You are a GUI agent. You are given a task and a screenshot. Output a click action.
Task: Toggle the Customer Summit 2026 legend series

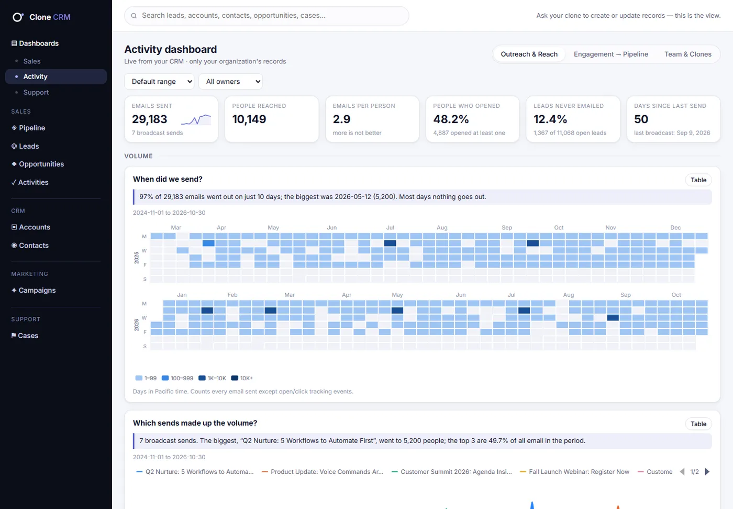pos(452,472)
